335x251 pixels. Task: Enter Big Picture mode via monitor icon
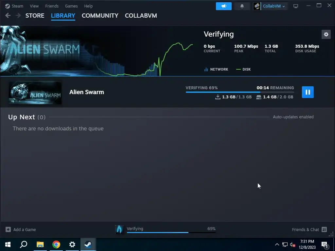pyautogui.click(x=296, y=6)
